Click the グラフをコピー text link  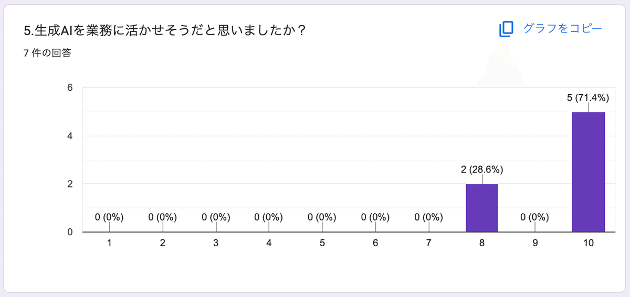pyautogui.click(x=562, y=29)
